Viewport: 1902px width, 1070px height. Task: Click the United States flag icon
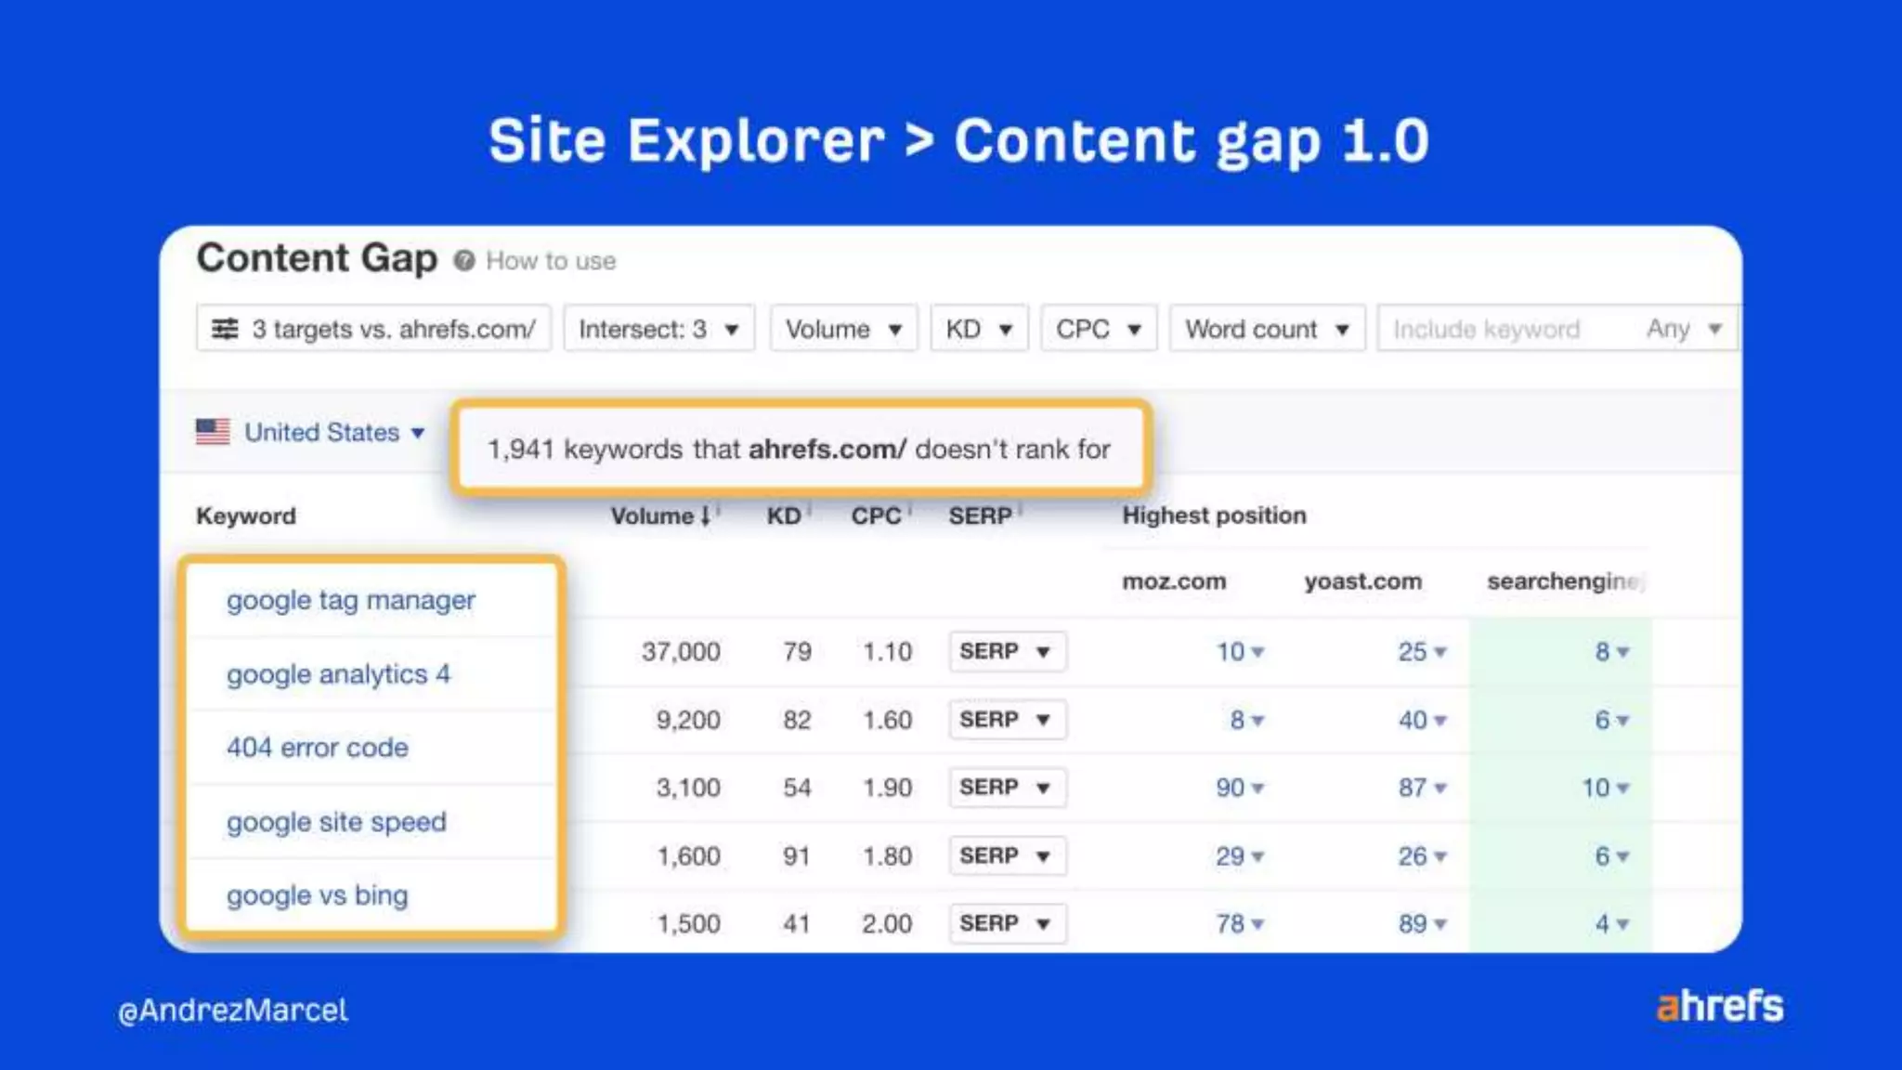click(x=214, y=432)
